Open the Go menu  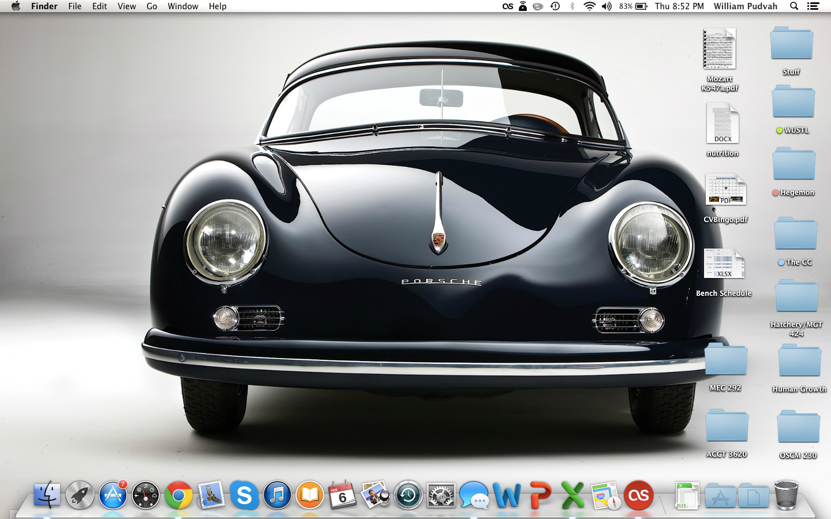pos(152,6)
